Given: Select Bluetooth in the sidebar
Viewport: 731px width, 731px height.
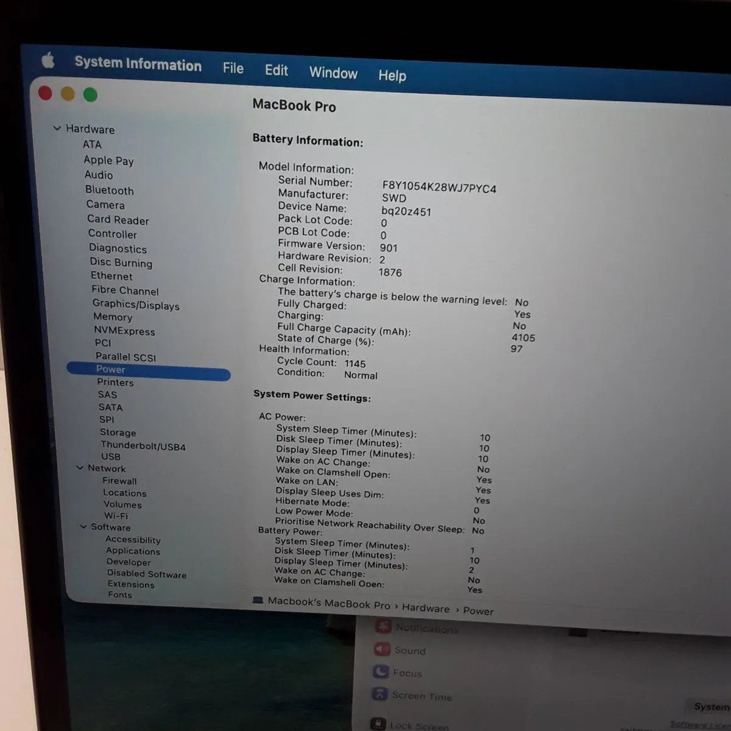Looking at the screenshot, I should tap(109, 190).
